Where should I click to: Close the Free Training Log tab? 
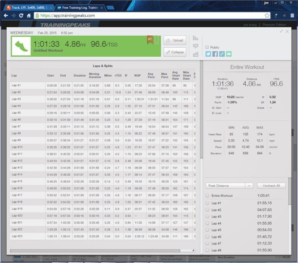pyautogui.click(x=102, y=8)
